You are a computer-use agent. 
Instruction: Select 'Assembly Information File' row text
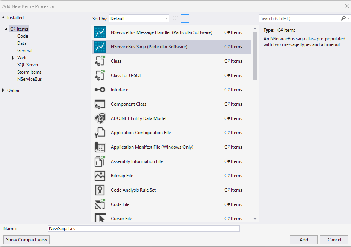(x=137, y=161)
